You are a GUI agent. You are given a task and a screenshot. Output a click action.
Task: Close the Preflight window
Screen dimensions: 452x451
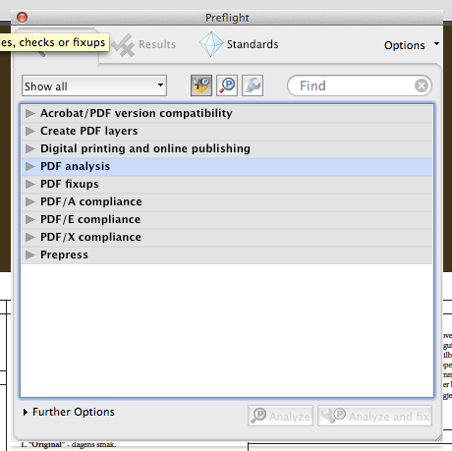(x=22, y=17)
